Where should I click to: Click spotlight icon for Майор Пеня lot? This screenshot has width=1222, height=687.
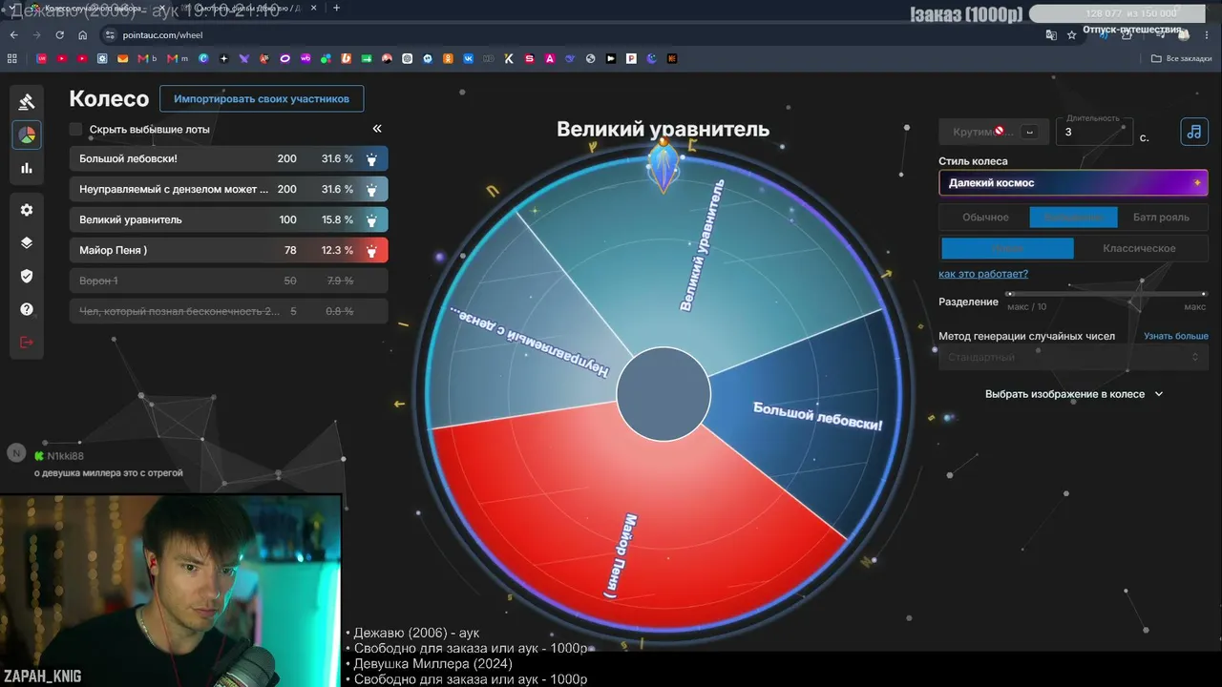click(x=371, y=250)
